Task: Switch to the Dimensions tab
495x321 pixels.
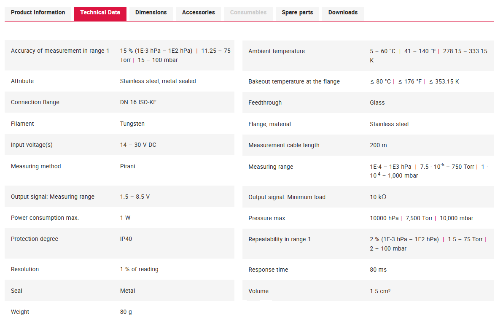Action: click(x=151, y=13)
